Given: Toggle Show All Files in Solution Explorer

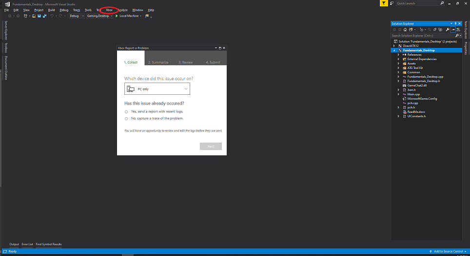Looking at the screenshot, I should (440, 29).
